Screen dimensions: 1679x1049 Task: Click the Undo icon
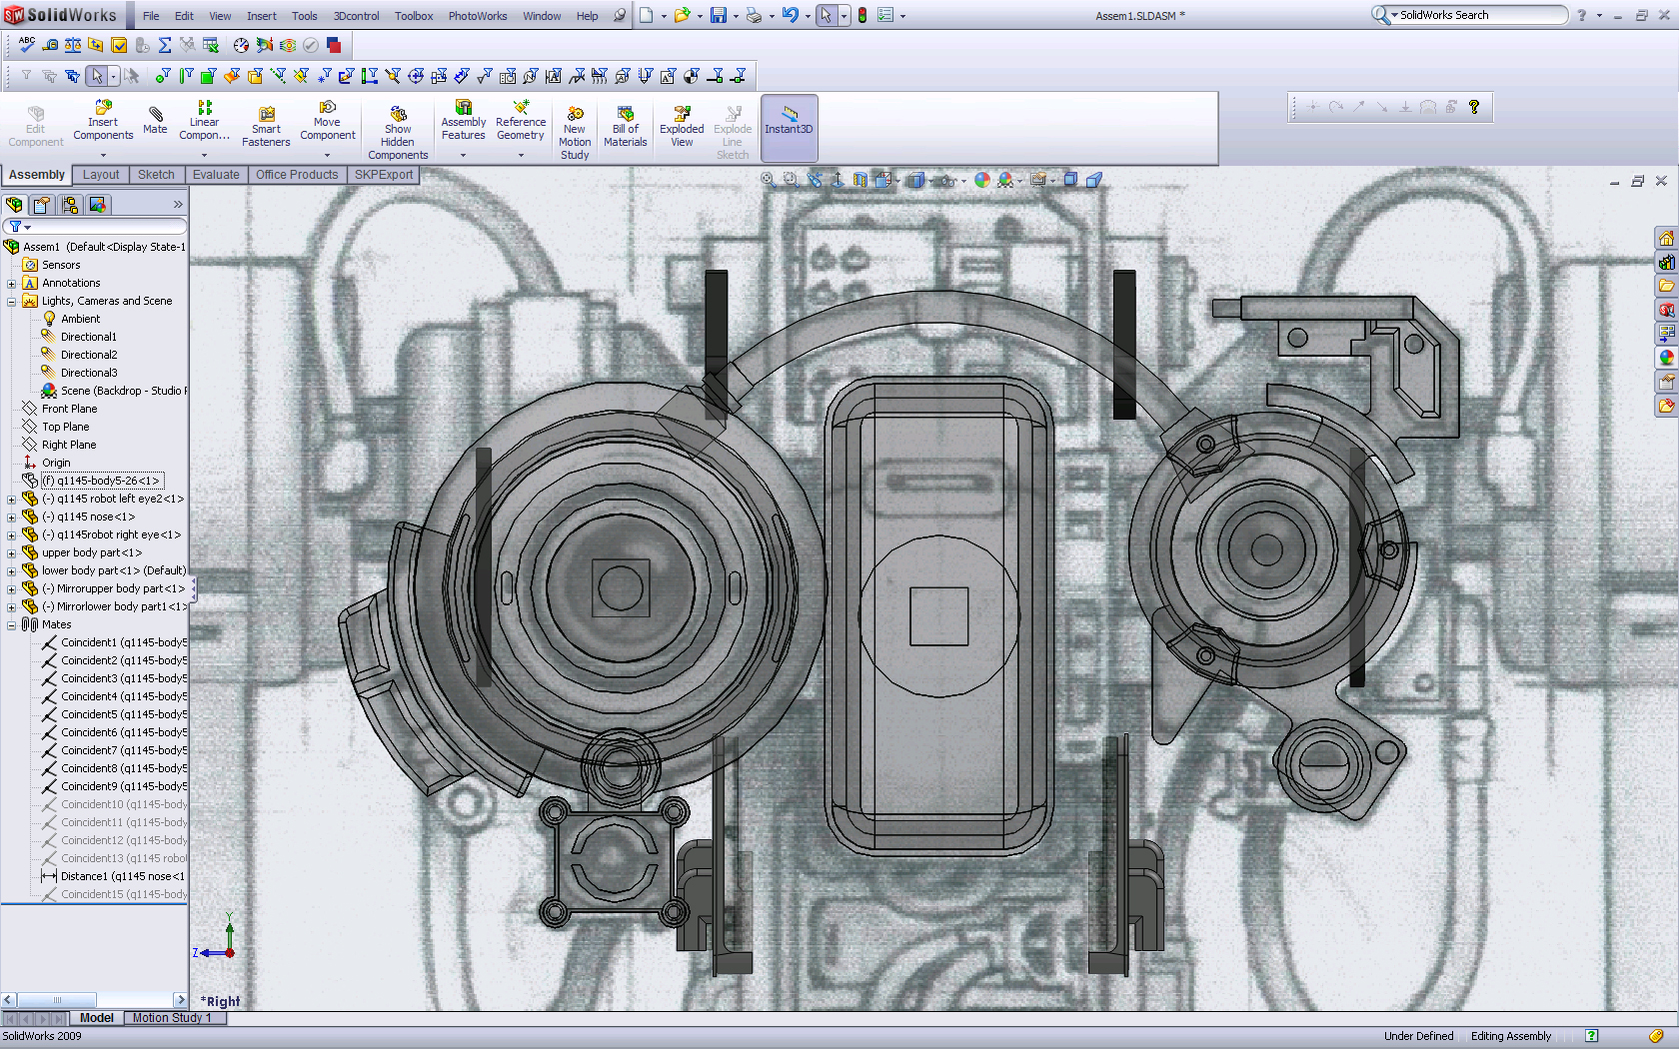790,15
